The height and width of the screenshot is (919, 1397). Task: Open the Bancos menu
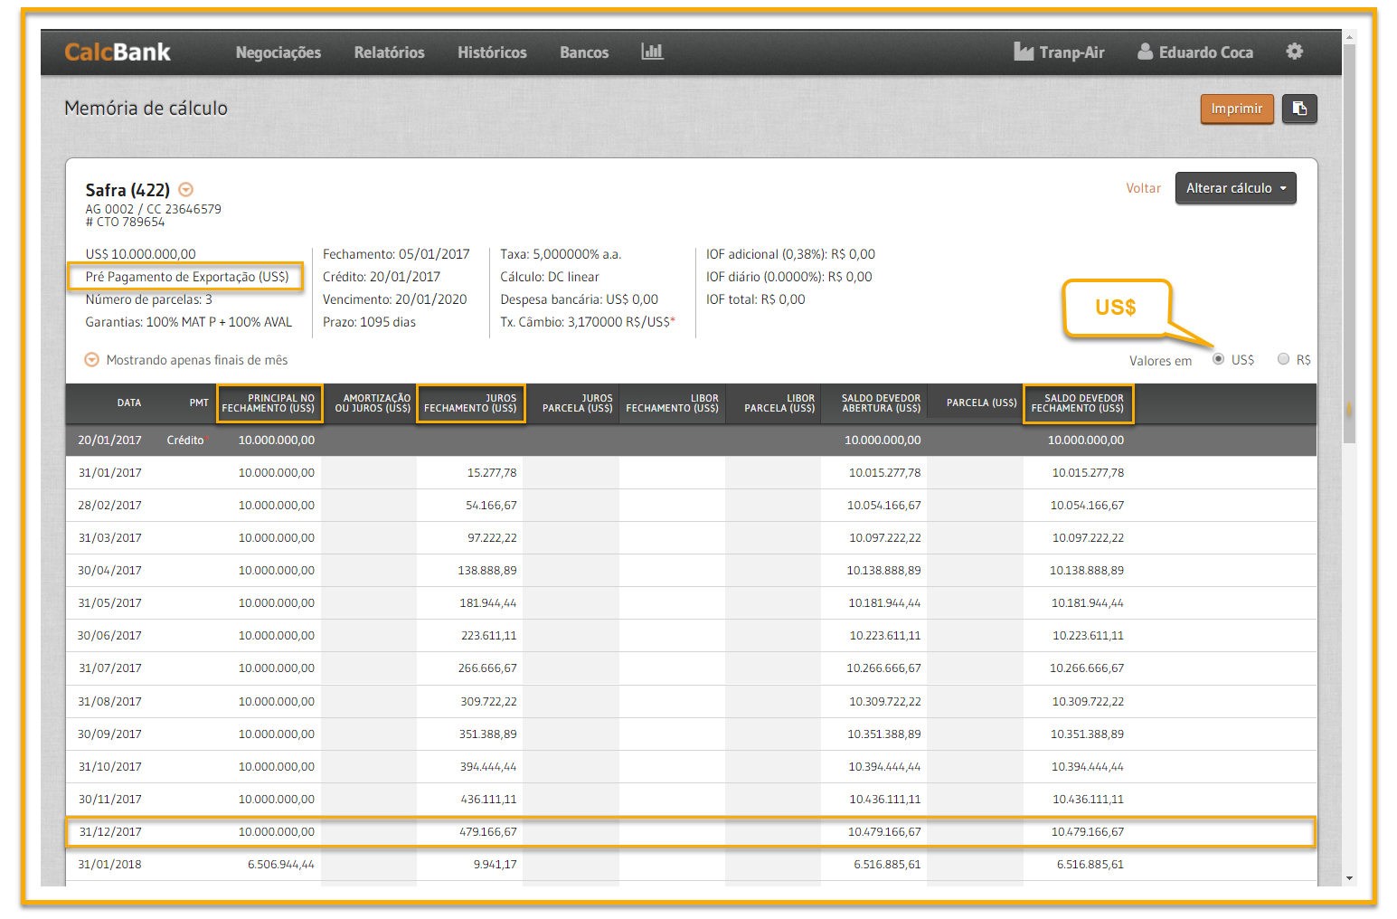pos(584,52)
